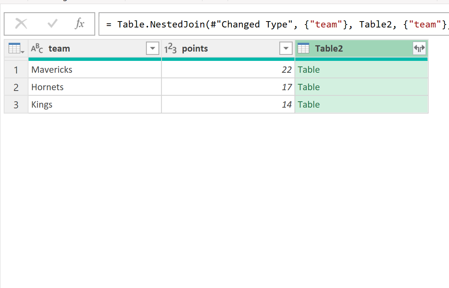Open the table context menu icon in top-left corner
Screen dimensions: 449x288
coord(14,48)
